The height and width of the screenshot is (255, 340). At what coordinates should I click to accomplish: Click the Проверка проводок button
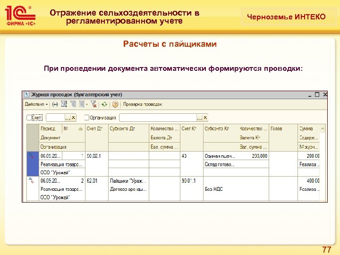(x=143, y=104)
